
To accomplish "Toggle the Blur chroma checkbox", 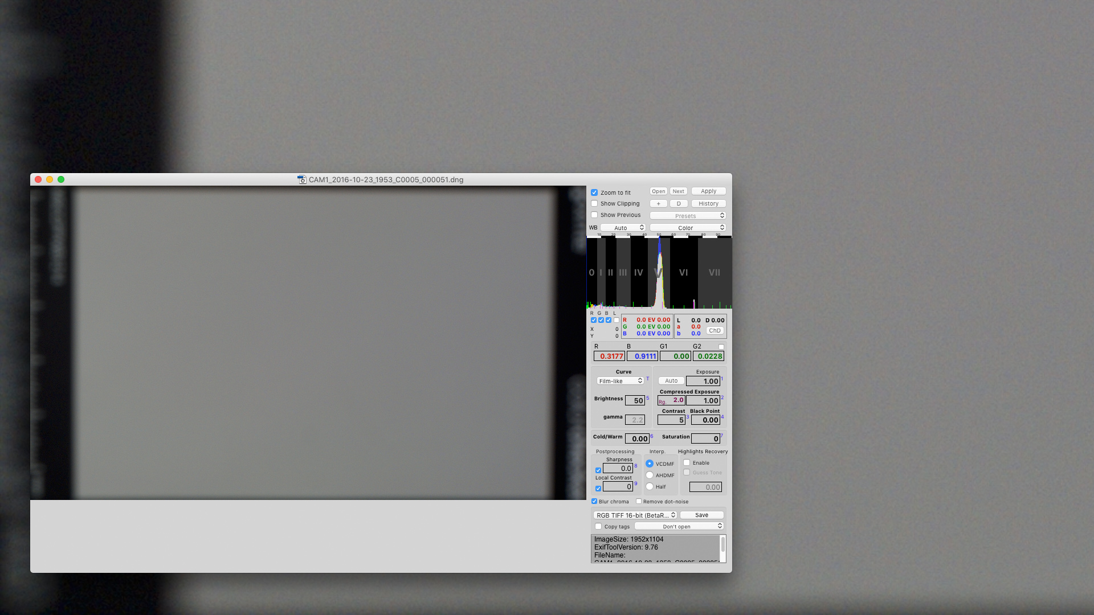I will [x=594, y=501].
